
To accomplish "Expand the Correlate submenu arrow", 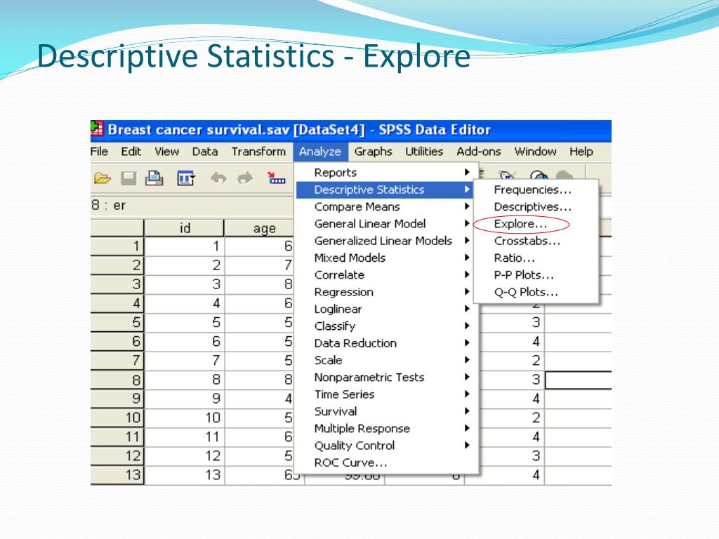I will (x=467, y=274).
